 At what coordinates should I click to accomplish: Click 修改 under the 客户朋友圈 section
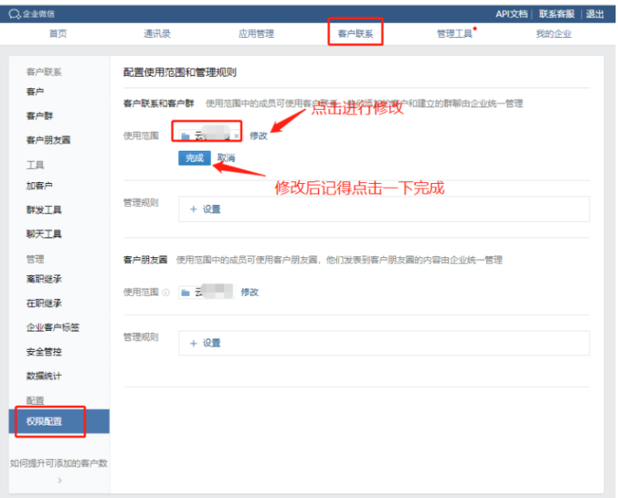(250, 293)
